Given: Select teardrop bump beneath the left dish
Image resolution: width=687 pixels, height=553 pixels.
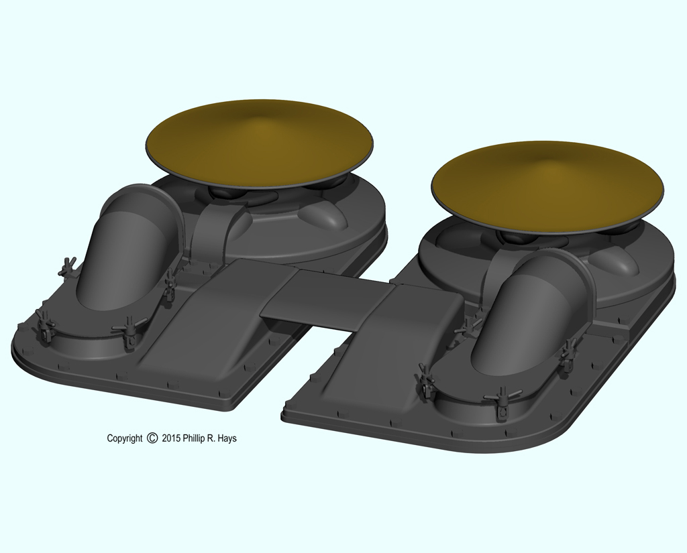Looking at the screenshot, I should (321, 215).
